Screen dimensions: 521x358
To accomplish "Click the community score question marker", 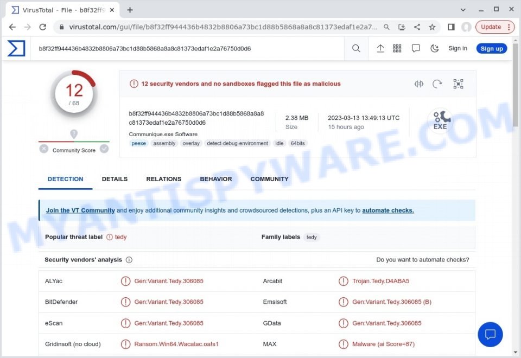I will [74, 134].
